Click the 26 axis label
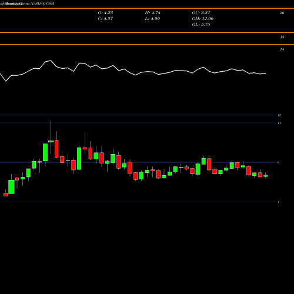Viewport: 294px width, 294px height. [282, 13]
